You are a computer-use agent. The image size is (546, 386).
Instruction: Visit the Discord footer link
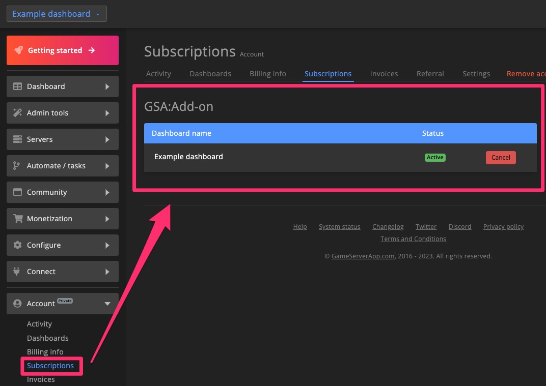click(x=459, y=226)
